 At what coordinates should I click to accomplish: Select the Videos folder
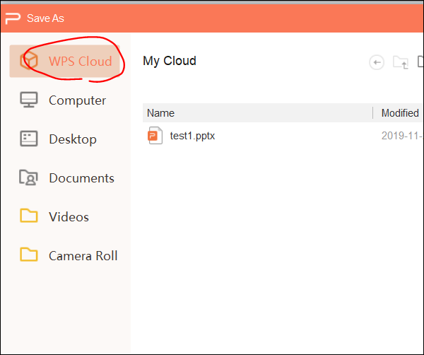pyautogui.click(x=64, y=216)
